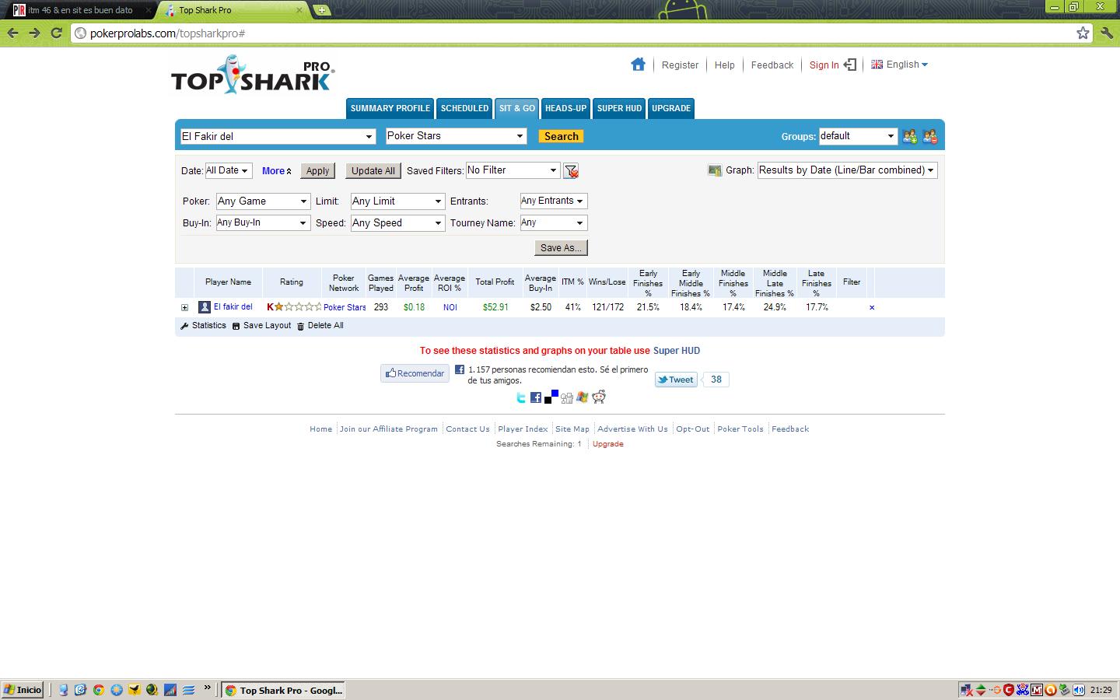This screenshot has height=700, width=1120.
Task: Click the clear filter funnel icon
Action: (x=571, y=171)
